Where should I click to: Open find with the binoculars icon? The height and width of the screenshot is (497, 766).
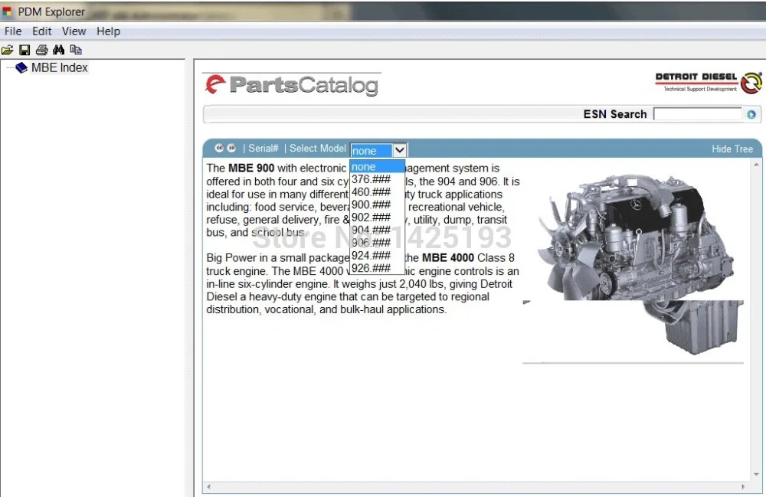pos(59,50)
